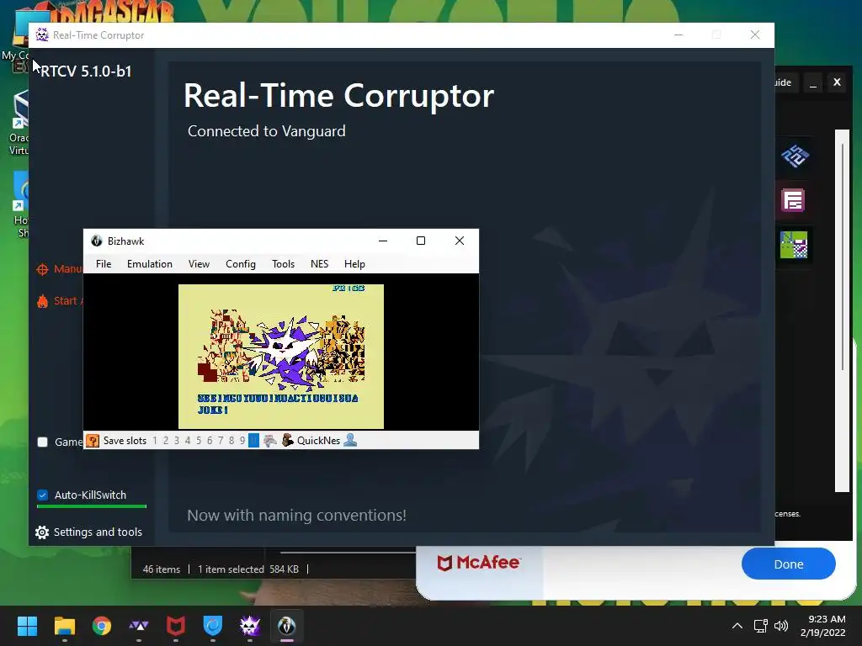Click the Start flame icon in RTC sidebar
The image size is (862, 646).
(x=42, y=301)
